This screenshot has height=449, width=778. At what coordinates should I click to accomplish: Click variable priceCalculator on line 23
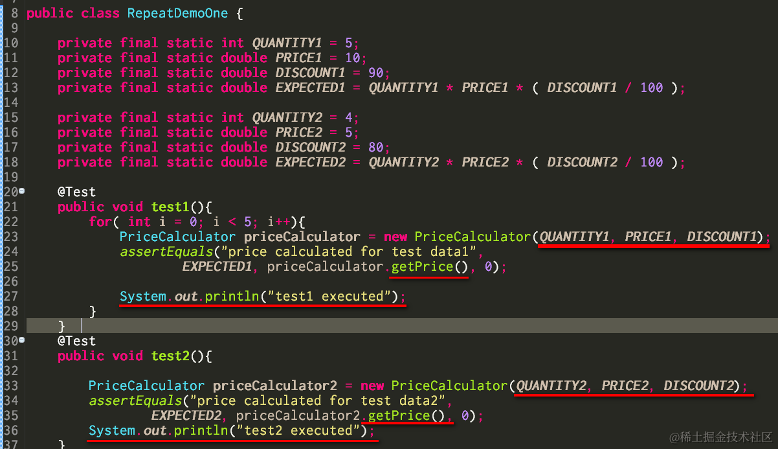coord(302,236)
